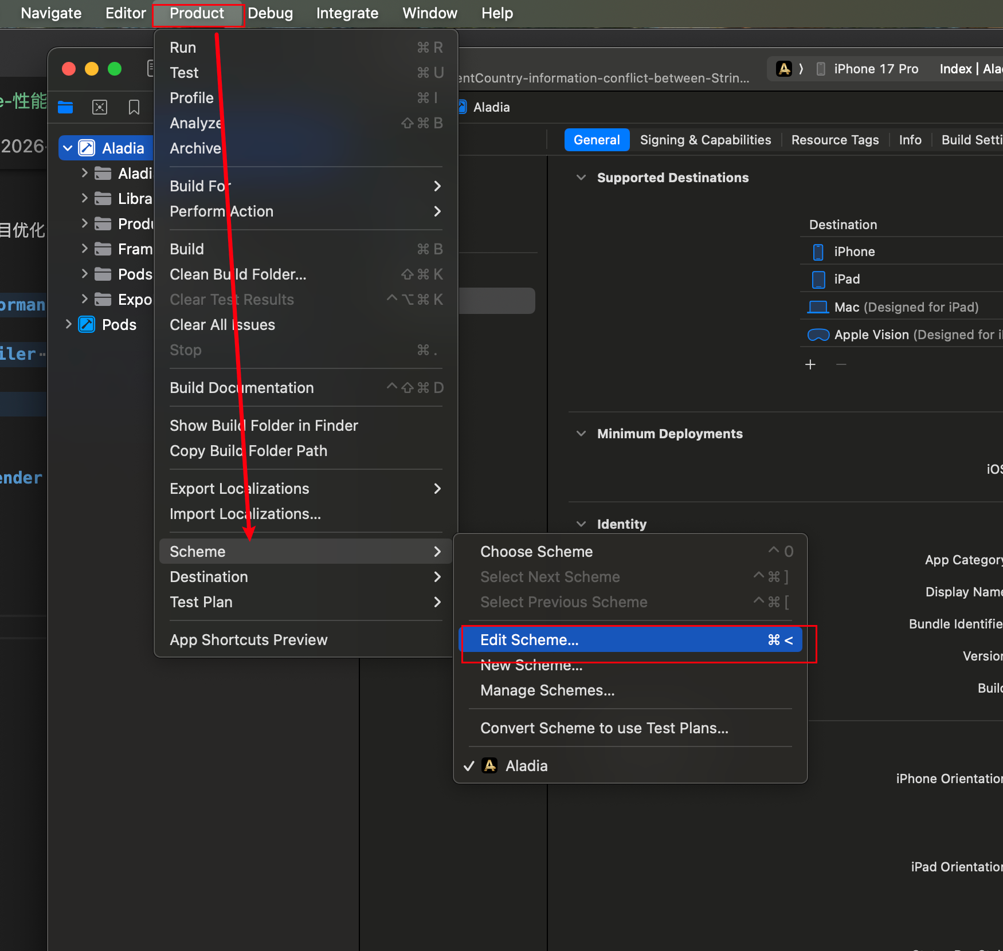Select App Shortcuts Preview menu item

306,640
